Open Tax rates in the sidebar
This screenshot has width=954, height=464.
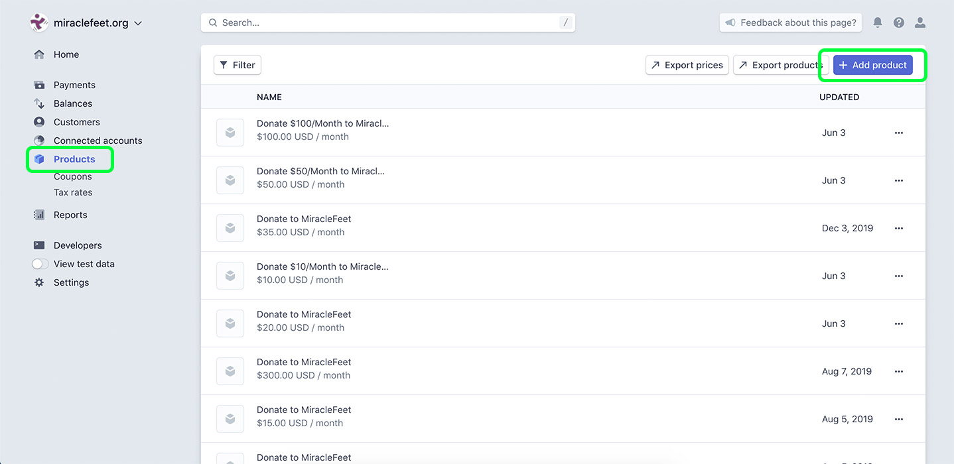(x=73, y=192)
